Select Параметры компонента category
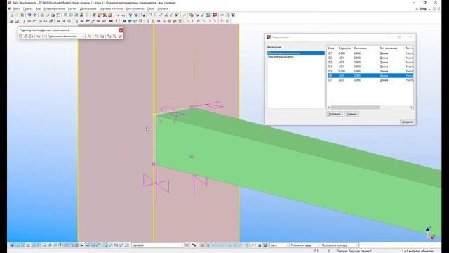 pos(296,53)
